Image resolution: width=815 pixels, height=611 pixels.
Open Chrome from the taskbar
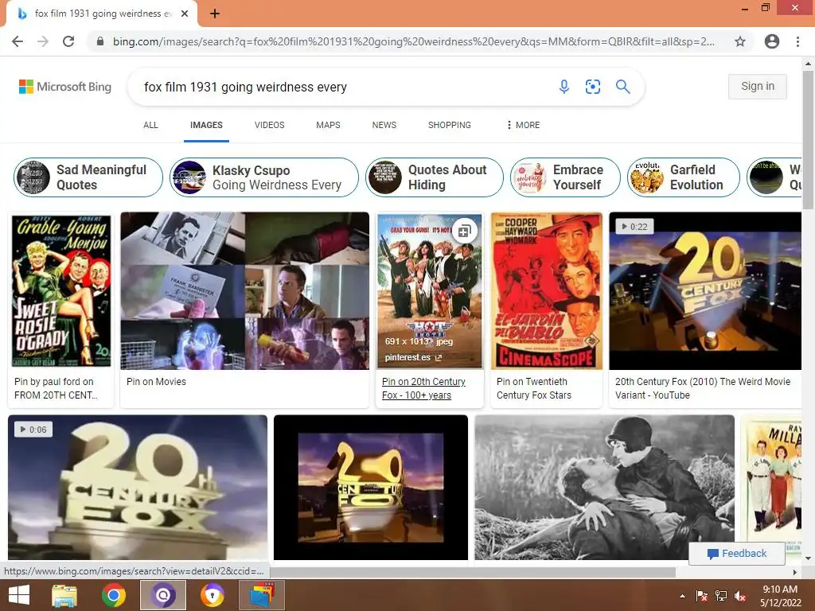point(114,595)
